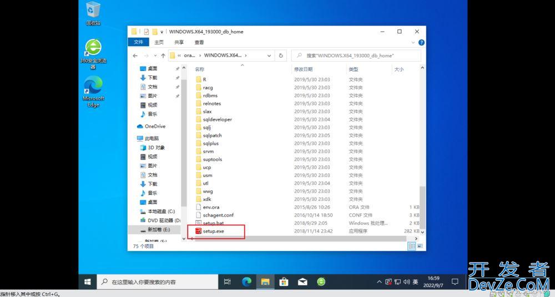Open Mail app from the taskbar
The image size is (555, 297).
point(302,282)
